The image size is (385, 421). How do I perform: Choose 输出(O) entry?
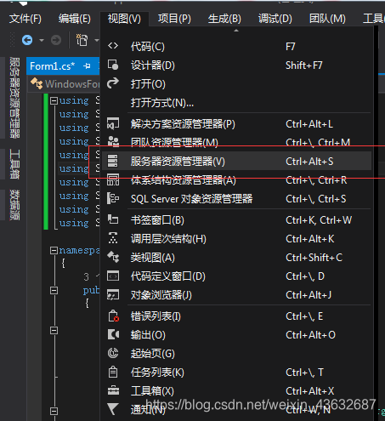click(236, 334)
